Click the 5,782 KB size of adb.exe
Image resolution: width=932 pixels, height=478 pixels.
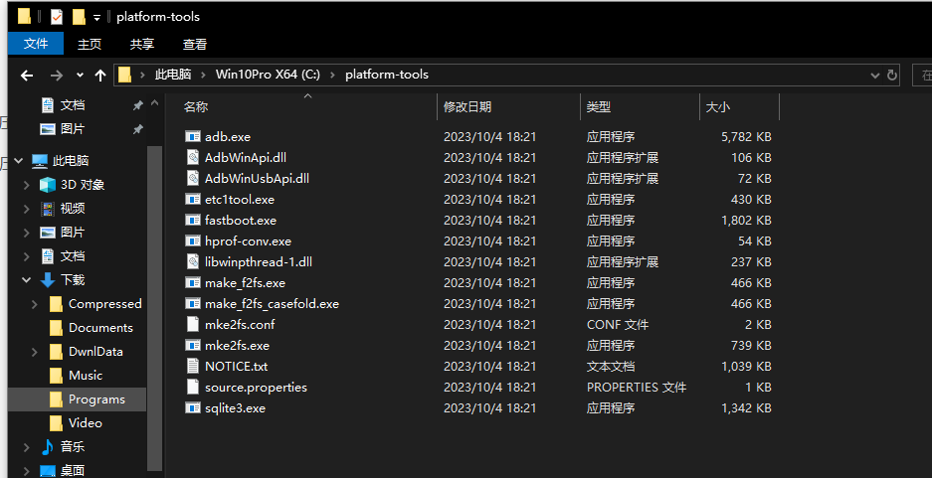tap(746, 136)
